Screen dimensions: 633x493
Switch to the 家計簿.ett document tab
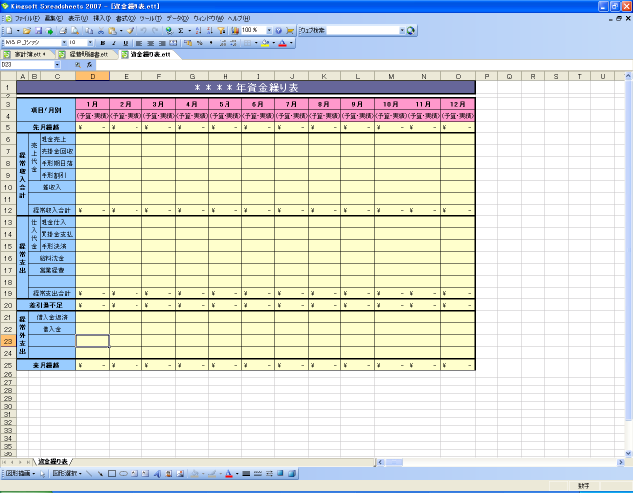(28, 54)
